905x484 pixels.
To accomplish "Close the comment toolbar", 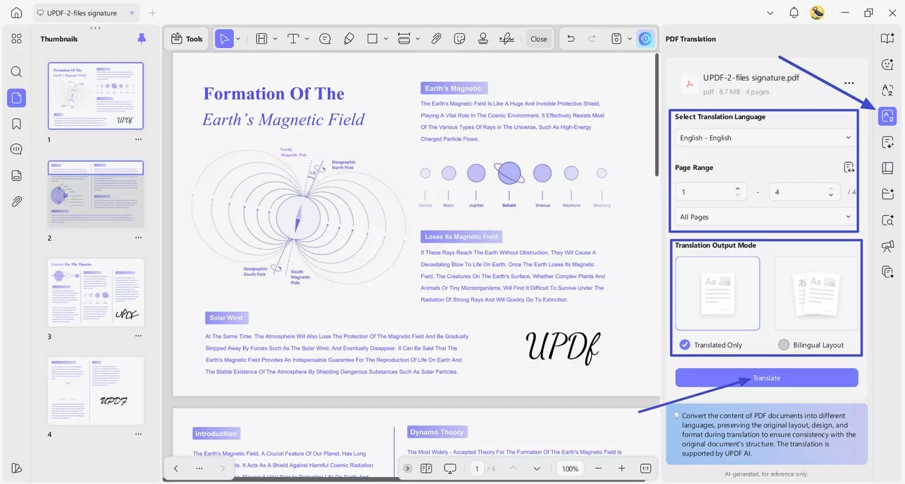I will (x=539, y=39).
